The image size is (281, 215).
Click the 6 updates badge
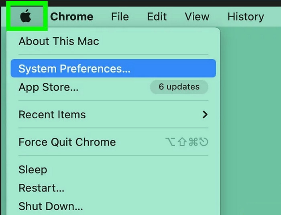(179, 87)
